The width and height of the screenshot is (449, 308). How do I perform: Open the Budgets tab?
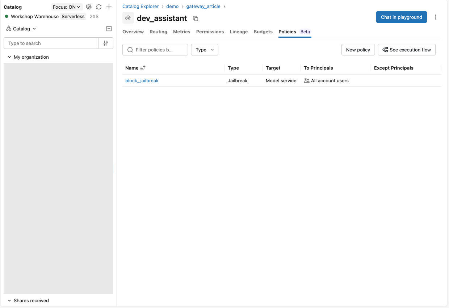(263, 32)
